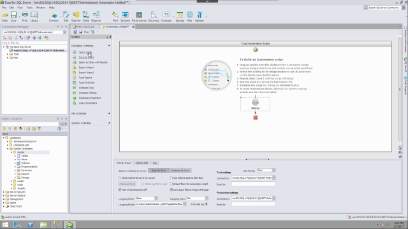
Task: Enable Send email when an error occurs
Action: coord(120,178)
